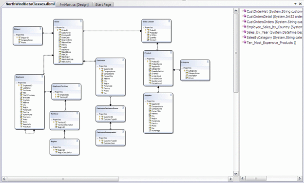Click the CategoryID key icon in Category class
The height and width of the screenshot is (183, 304).
(187, 71)
